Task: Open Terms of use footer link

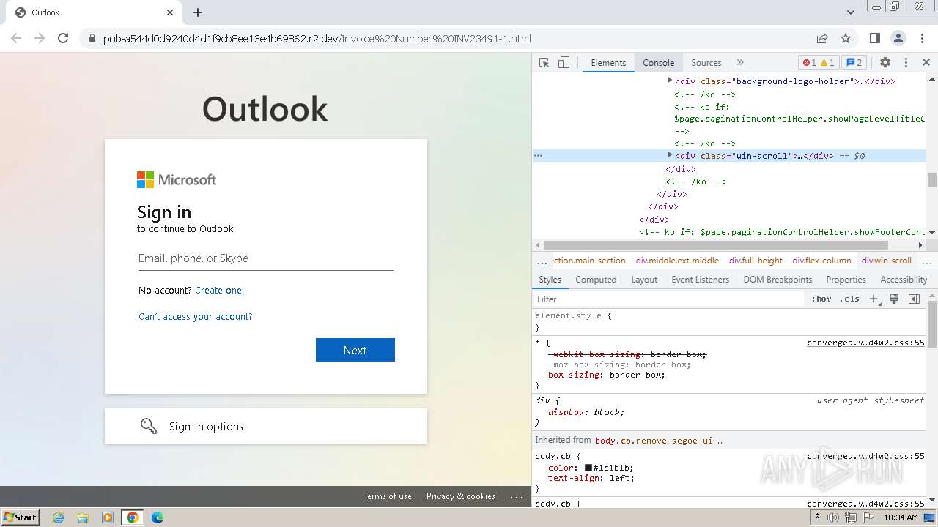Action: click(387, 496)
